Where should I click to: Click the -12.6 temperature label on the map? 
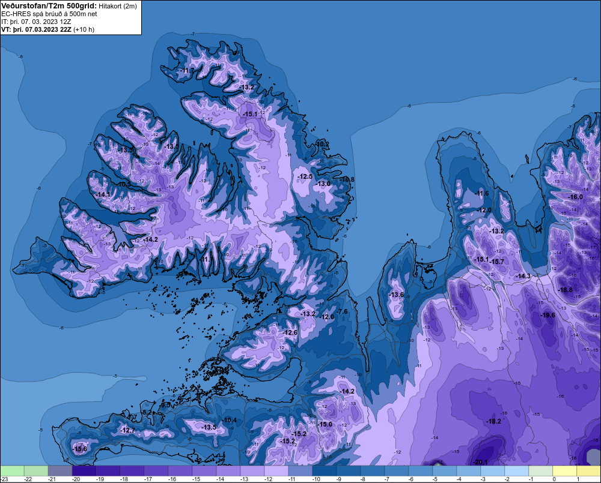coord(290,332)
